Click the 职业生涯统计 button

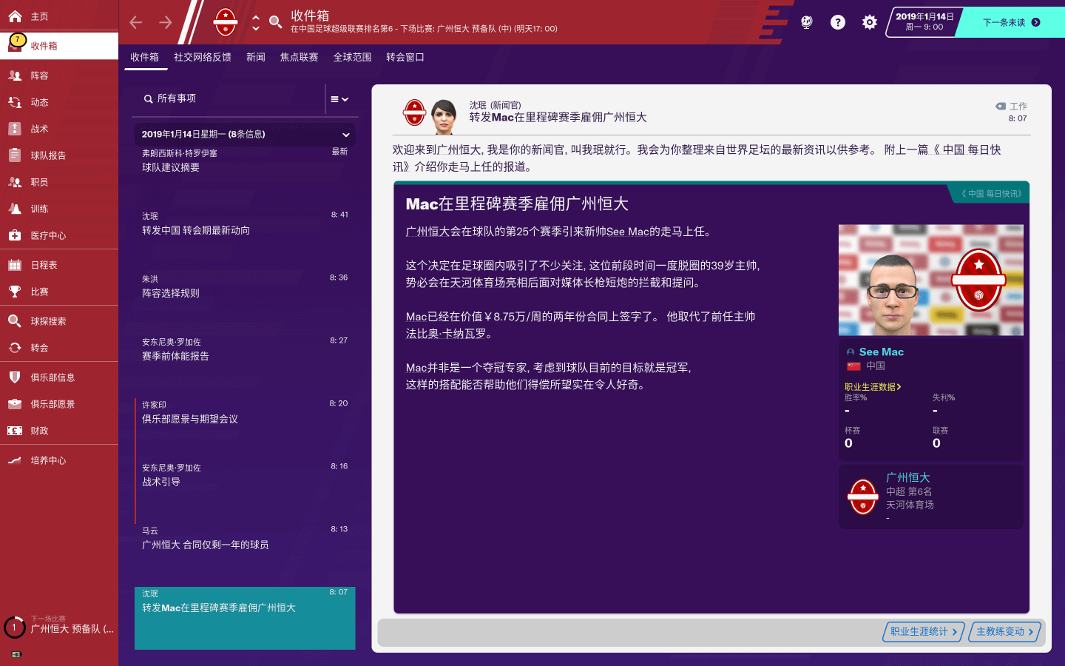click(923, 631)
